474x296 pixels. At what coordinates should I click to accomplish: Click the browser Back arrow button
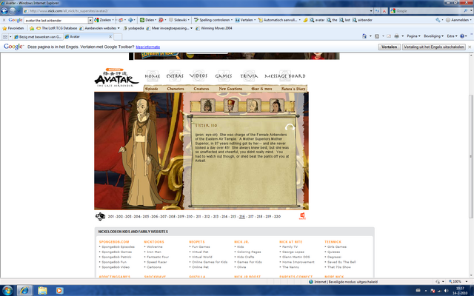click(4, 11)
